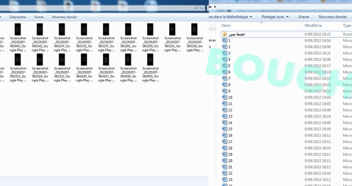Viewport: 352px width, 186px height.
Task: Select thumbnail Screenshot_20220207-063437 image file
Action: click(106, 60)
